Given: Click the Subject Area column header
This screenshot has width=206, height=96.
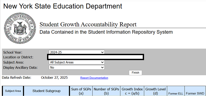Looking at the screenshot, I should (13, 91).
